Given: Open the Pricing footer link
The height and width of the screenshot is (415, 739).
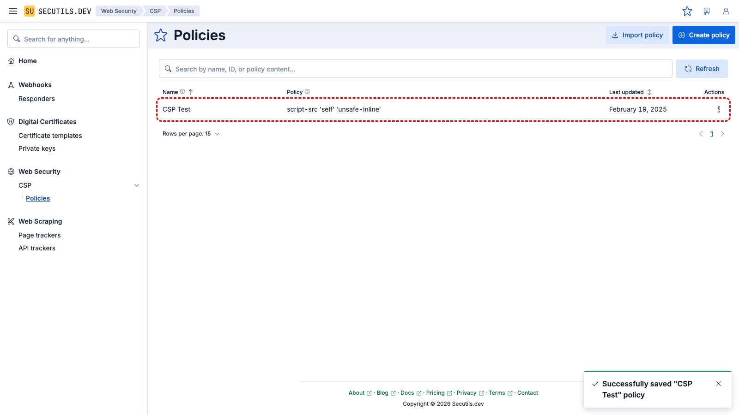Looking at the screenshot, I should click(436, 392).
